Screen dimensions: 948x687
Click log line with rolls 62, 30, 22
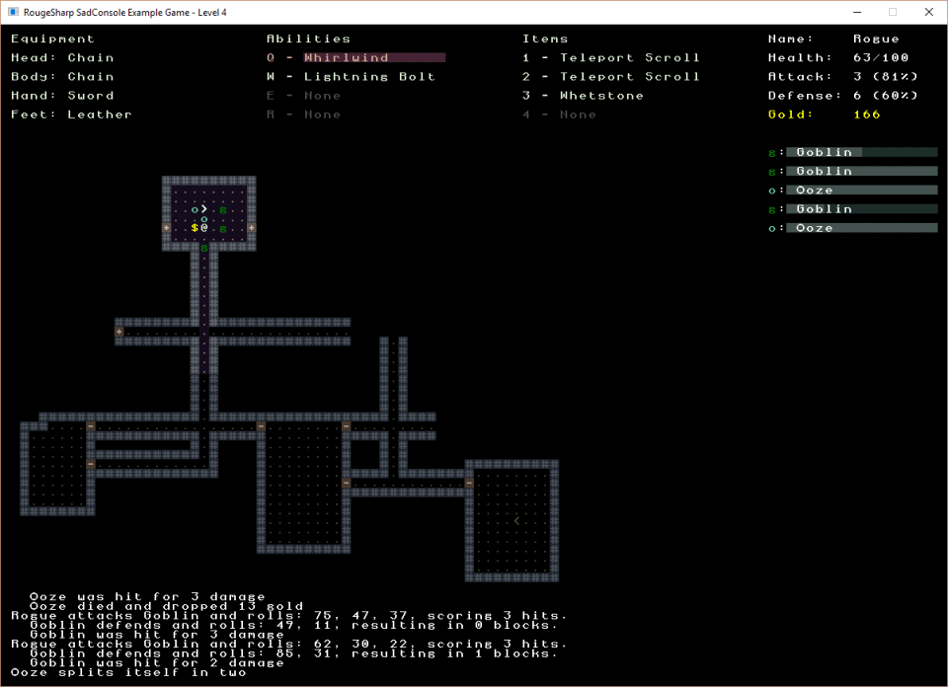289,645
